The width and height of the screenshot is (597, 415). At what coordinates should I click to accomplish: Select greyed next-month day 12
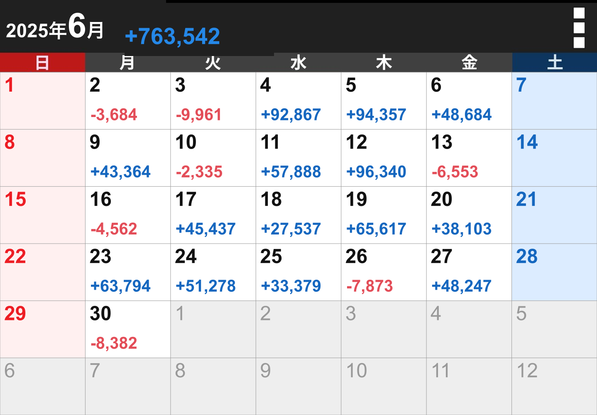(x=555, y=386)
